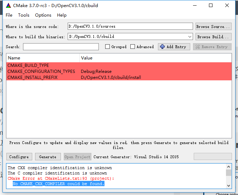Click Browse Build button

214,37
